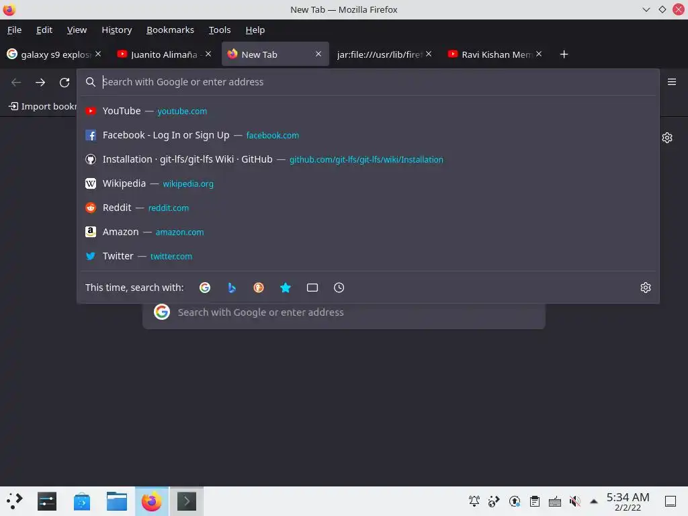Open the Edit menu
This screenshot has width=688, height=516.
click(44, 30)
